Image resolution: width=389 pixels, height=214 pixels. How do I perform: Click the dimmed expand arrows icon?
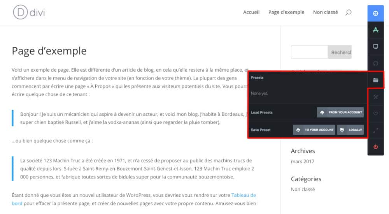375,130
